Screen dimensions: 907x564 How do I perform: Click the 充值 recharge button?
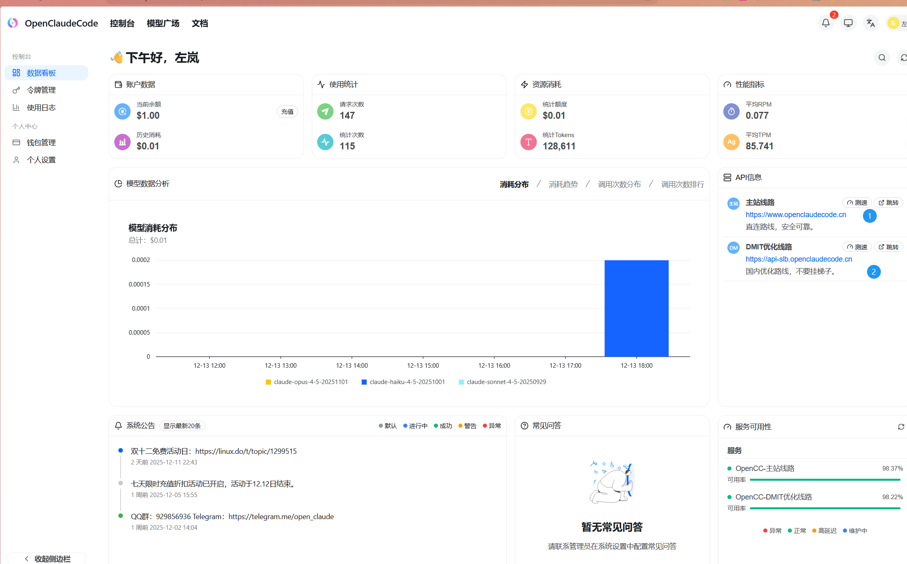tap(287, 112)
